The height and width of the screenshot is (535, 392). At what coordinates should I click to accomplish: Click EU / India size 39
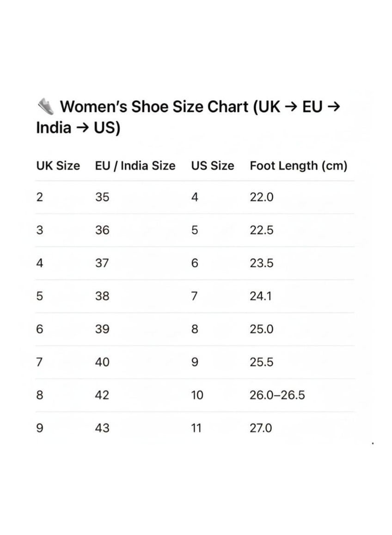pos(102,329)
